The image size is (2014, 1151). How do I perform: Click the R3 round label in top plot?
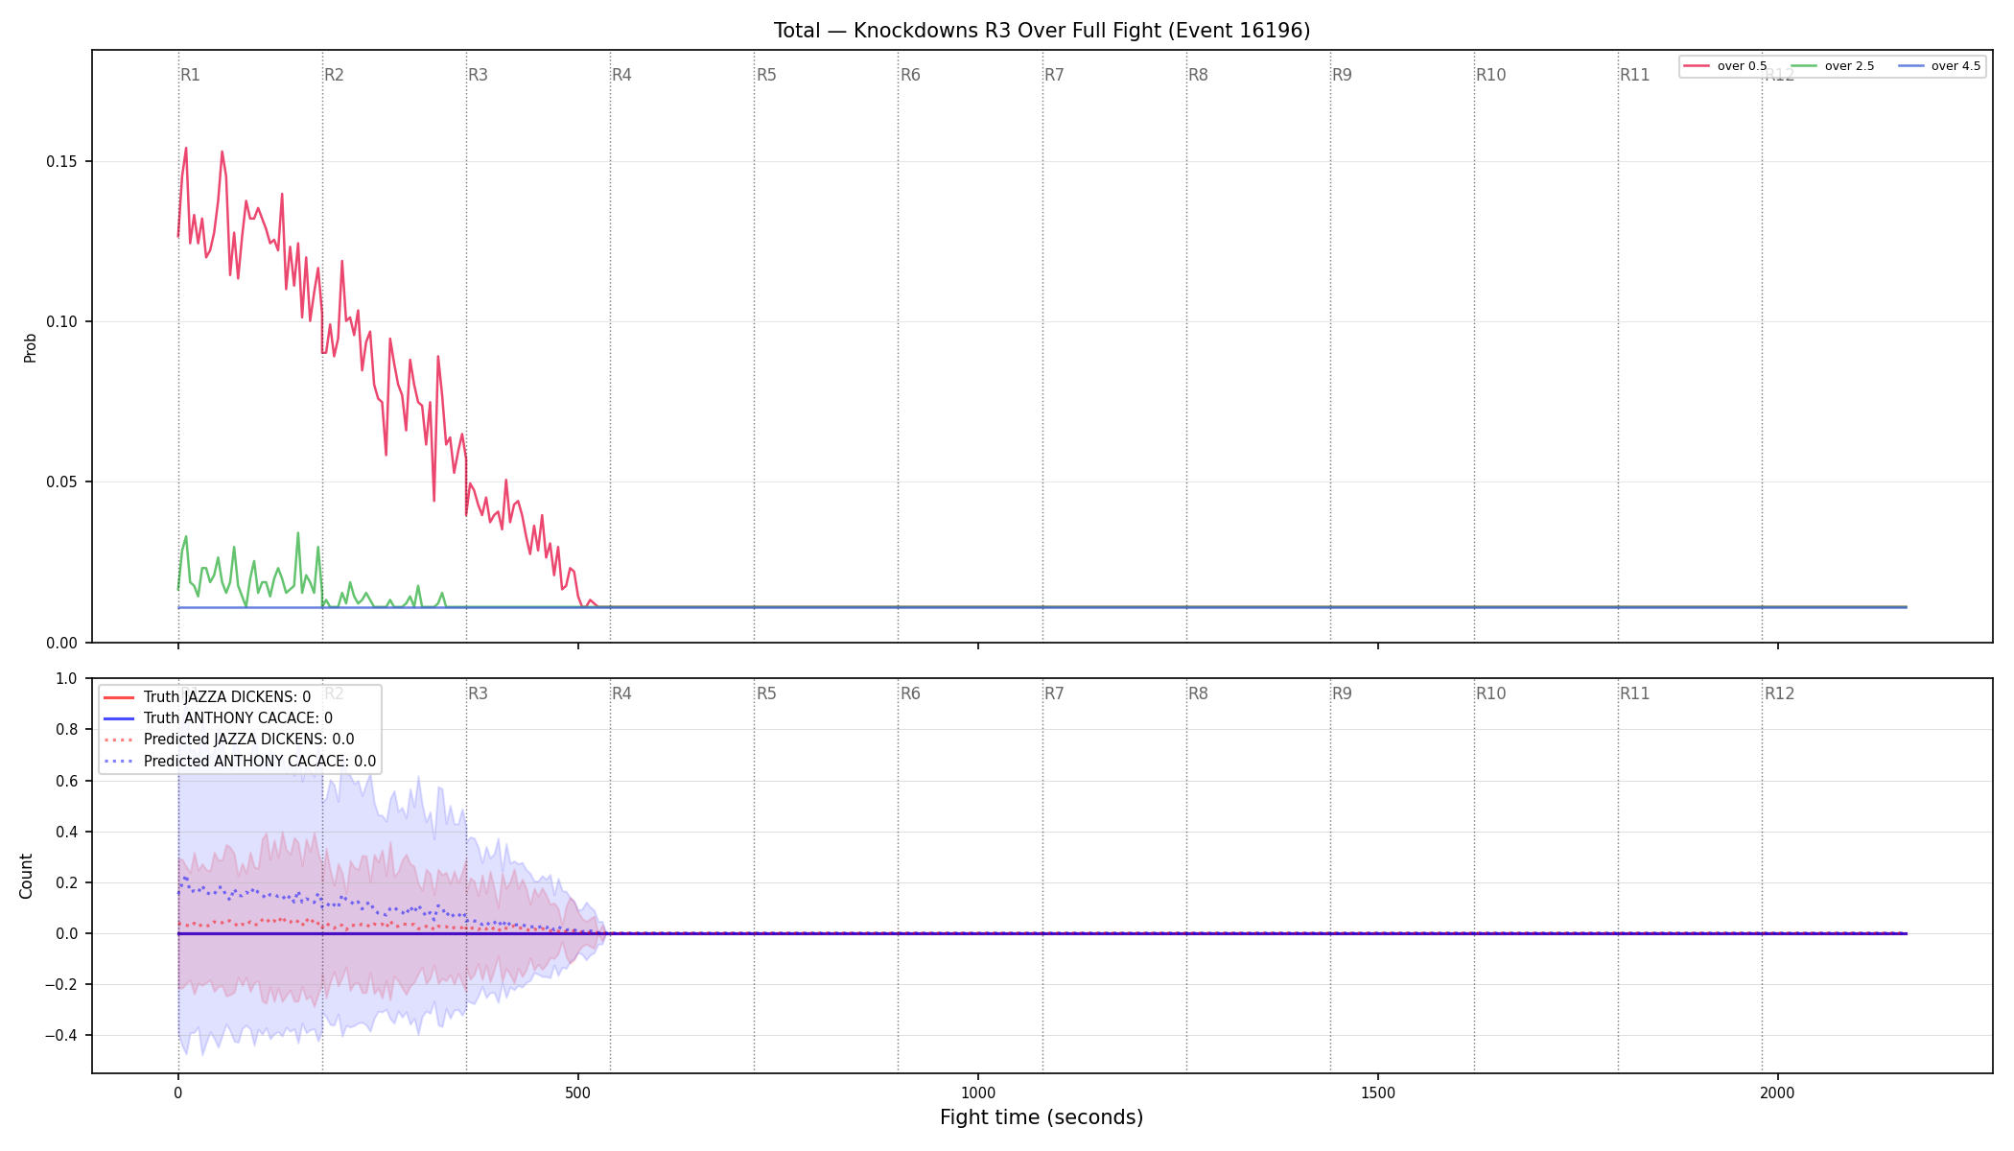pyautogui.click(x=478, y=75)
